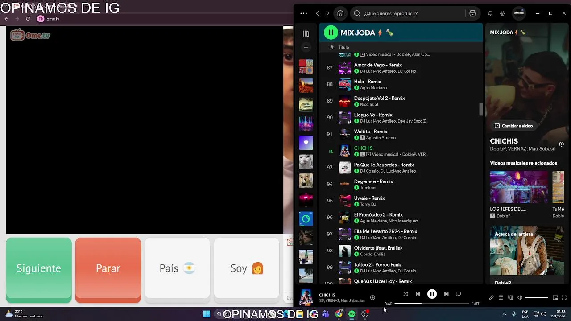Reload the ome.tv browser page
The height and width of the screenshot is (321, 571).
coord(28,19)
